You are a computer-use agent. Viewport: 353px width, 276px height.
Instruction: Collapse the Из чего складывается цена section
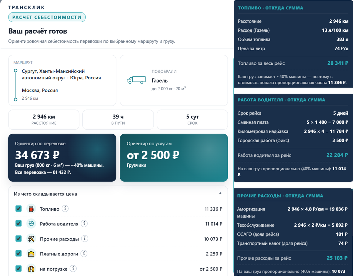click(220, 193)
